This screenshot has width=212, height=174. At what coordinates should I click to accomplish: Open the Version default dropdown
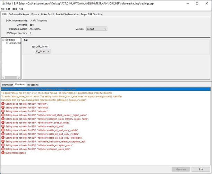(96, 29)
